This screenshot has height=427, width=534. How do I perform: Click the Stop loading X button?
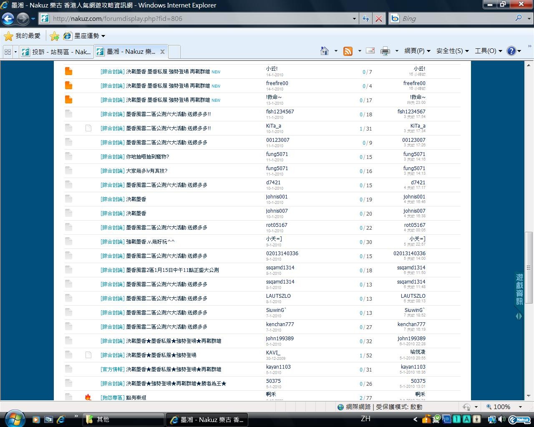point(378,18)
